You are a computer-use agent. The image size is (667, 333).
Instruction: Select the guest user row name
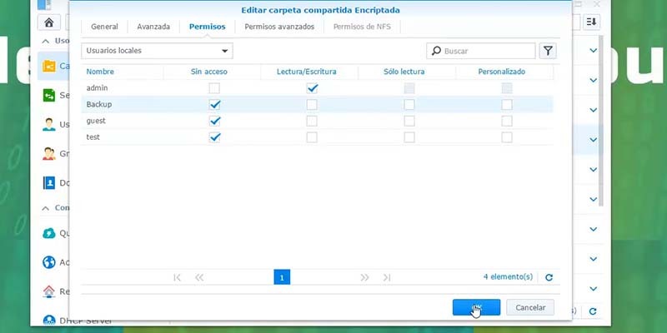pos(96,121)
